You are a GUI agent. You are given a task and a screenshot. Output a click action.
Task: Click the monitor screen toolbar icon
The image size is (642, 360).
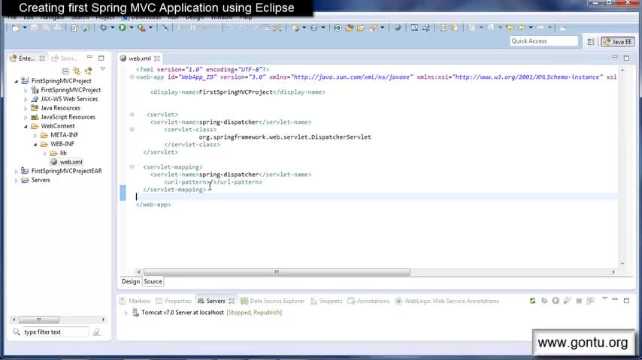pyautogui.click(x=414, y=28)
